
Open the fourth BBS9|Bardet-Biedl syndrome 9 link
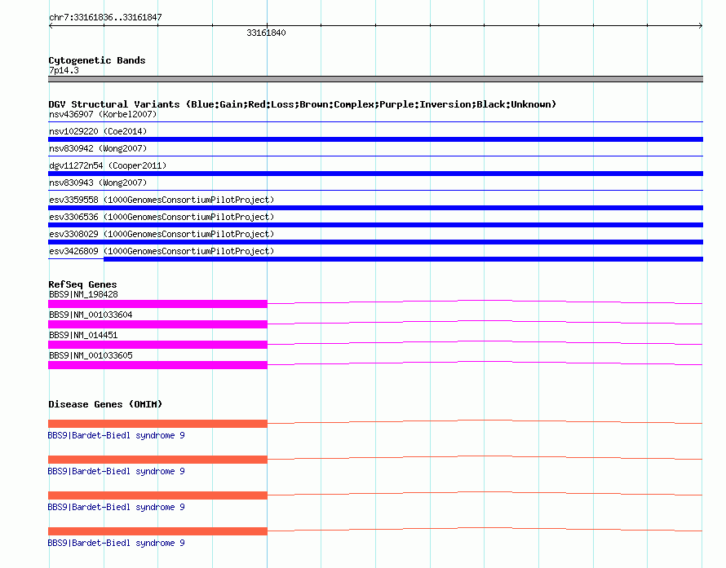pos(116,543)
